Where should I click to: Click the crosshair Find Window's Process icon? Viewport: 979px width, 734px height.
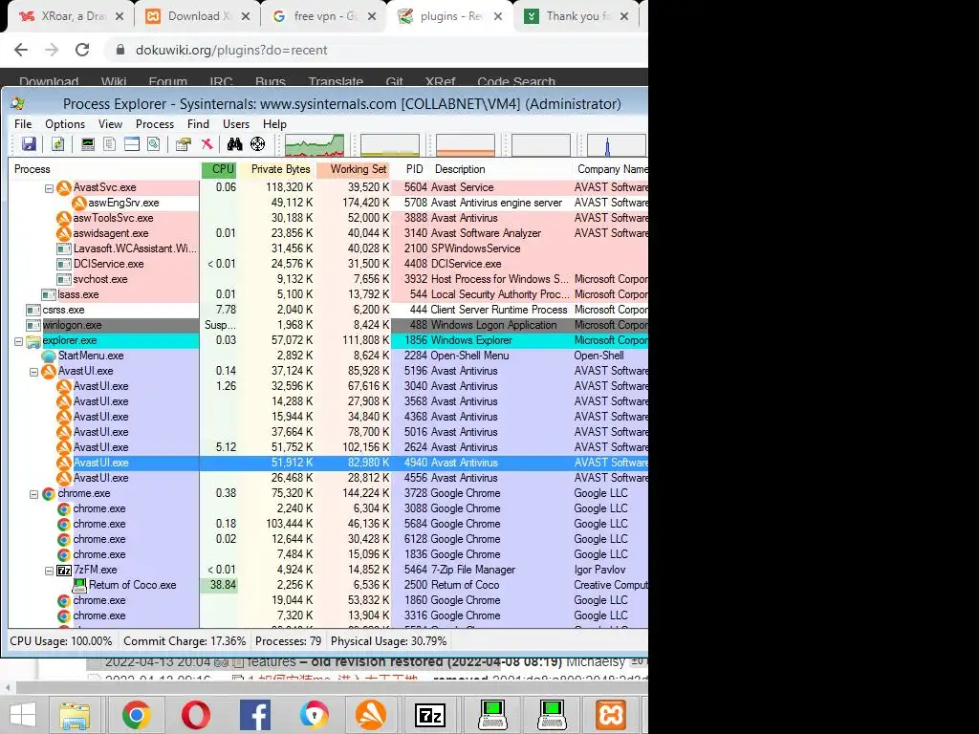point(257,144)
